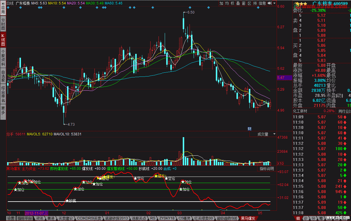351x221 pixels.
Task: Select the 超级趋势S线 indicator tab
Action: (x=227, y=218)
